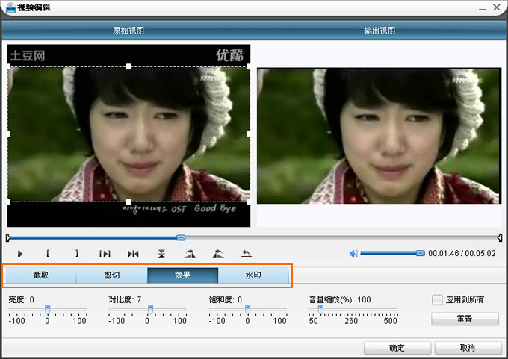Image resolution: width=508 pixels, height=359 pixels.
Task: Click the 重置 reset button
Action: 465,319
